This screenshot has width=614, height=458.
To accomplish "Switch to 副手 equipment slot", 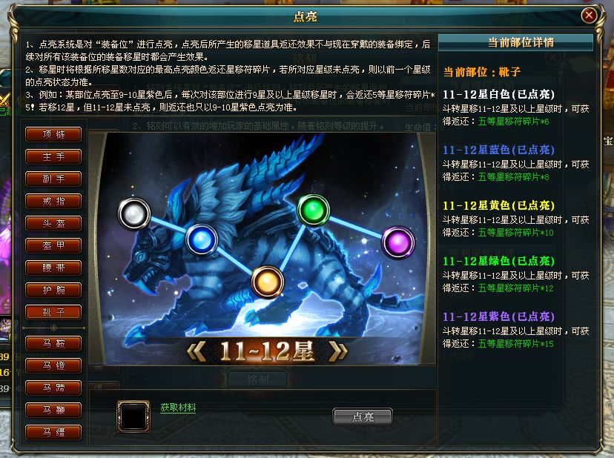I will pyautogui.click(x=53, y=179).
